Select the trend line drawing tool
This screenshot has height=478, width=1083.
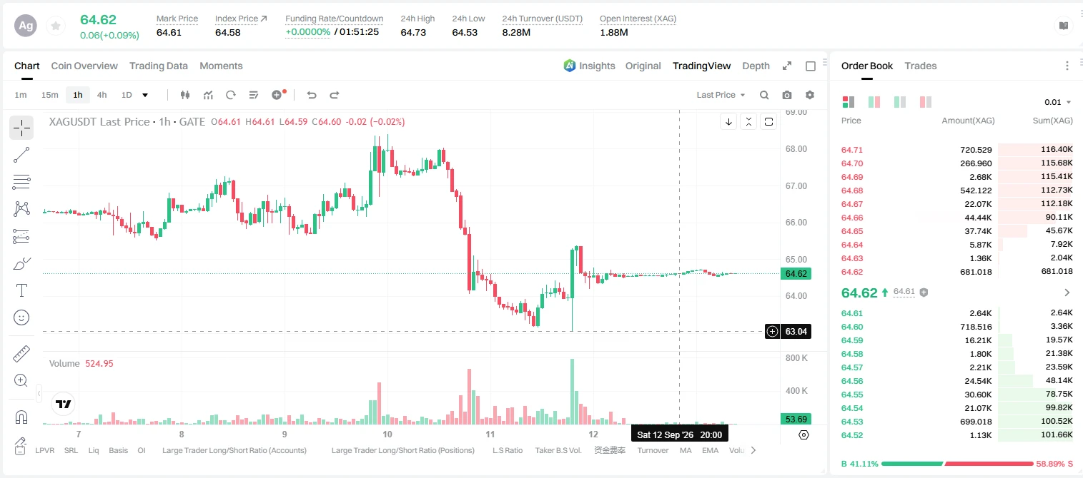click(21, 155)
